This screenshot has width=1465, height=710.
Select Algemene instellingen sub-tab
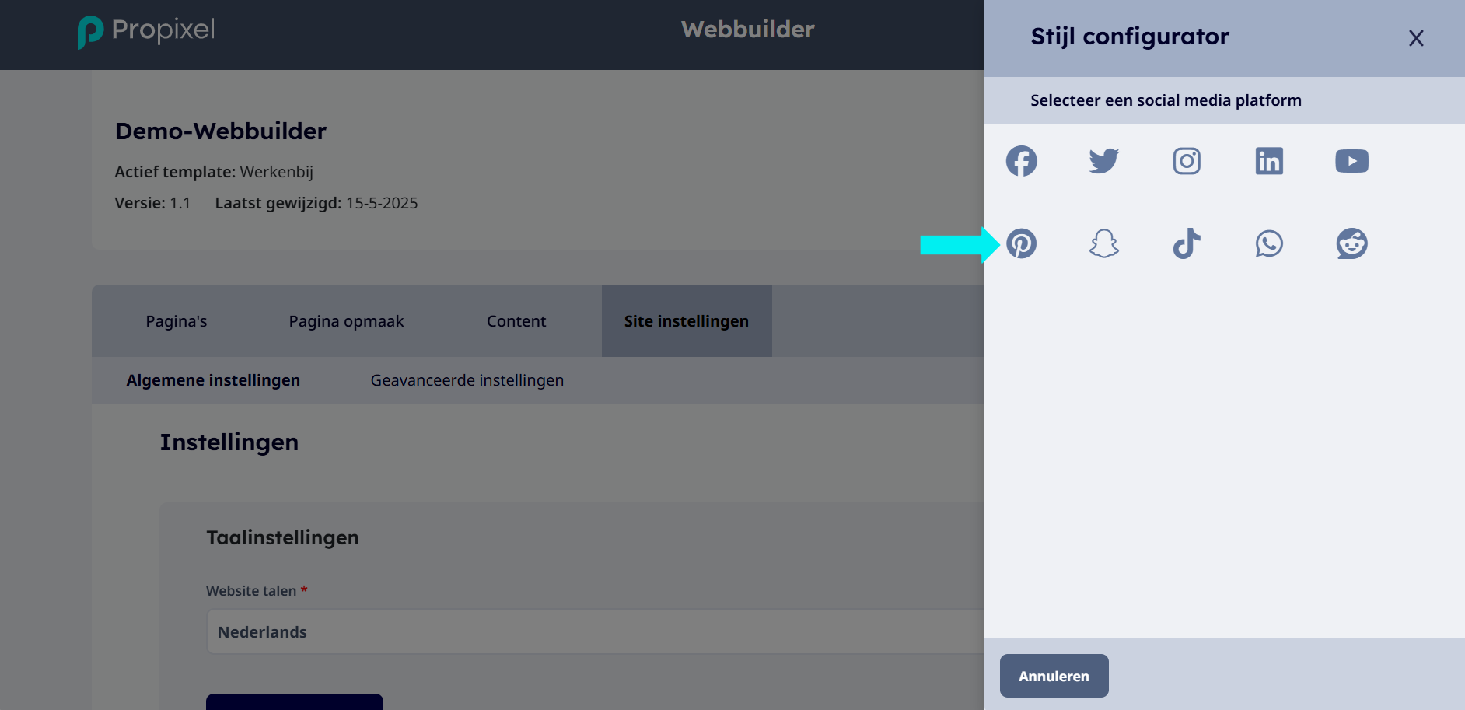tap(213, 380)
